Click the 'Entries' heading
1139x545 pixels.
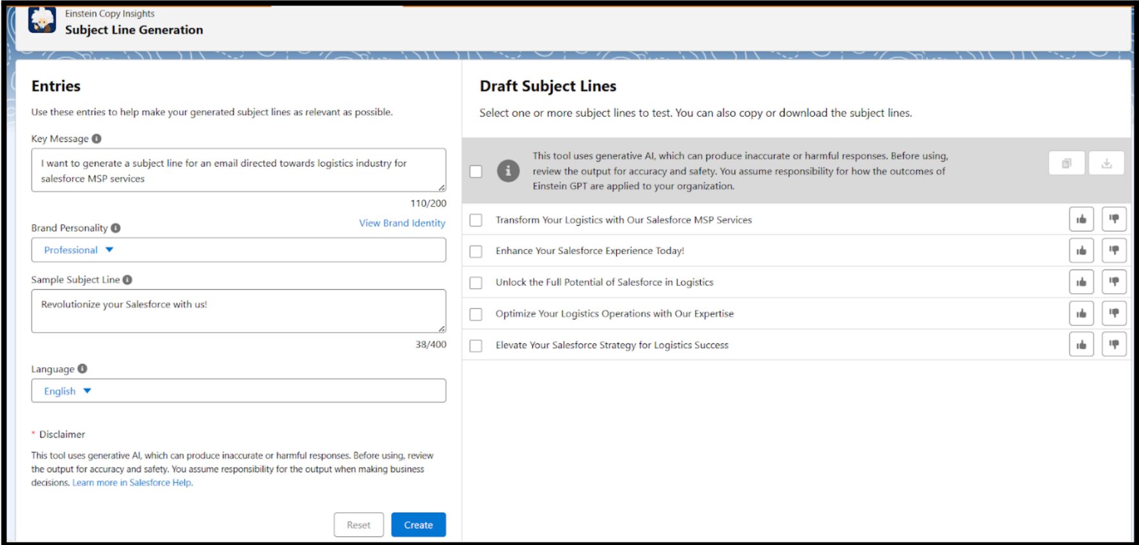[56, 86]
